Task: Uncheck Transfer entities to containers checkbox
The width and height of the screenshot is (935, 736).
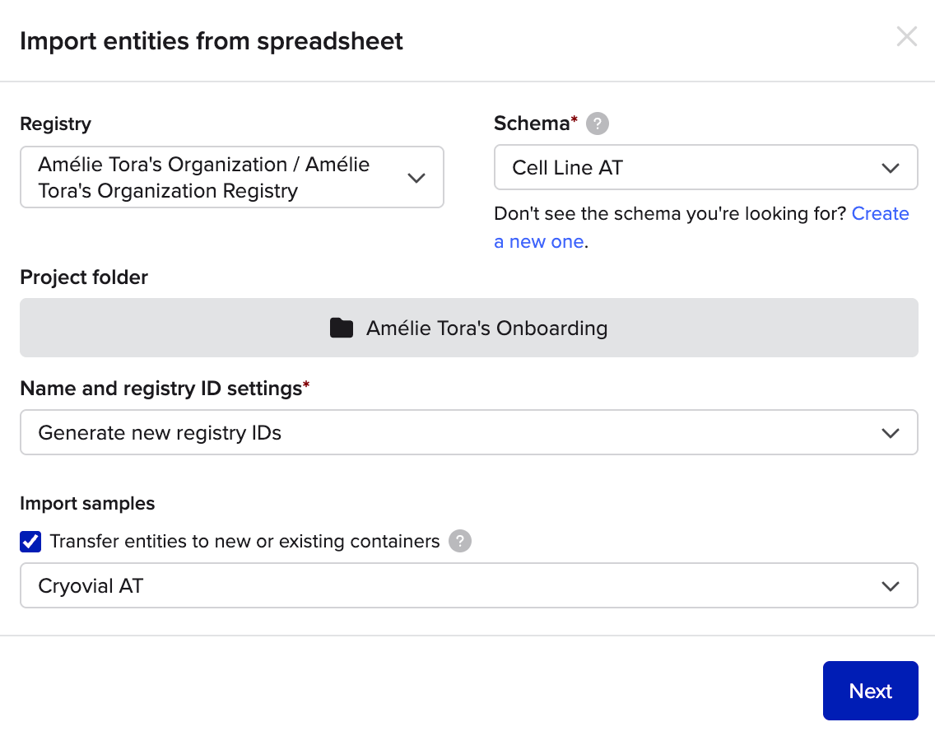Action: tap(30, 542)
